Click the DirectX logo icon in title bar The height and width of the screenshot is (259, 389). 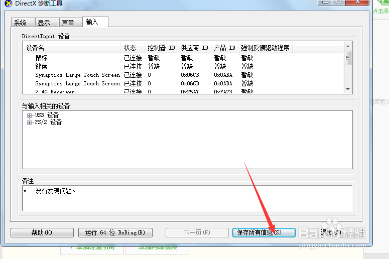coord(9,4)
